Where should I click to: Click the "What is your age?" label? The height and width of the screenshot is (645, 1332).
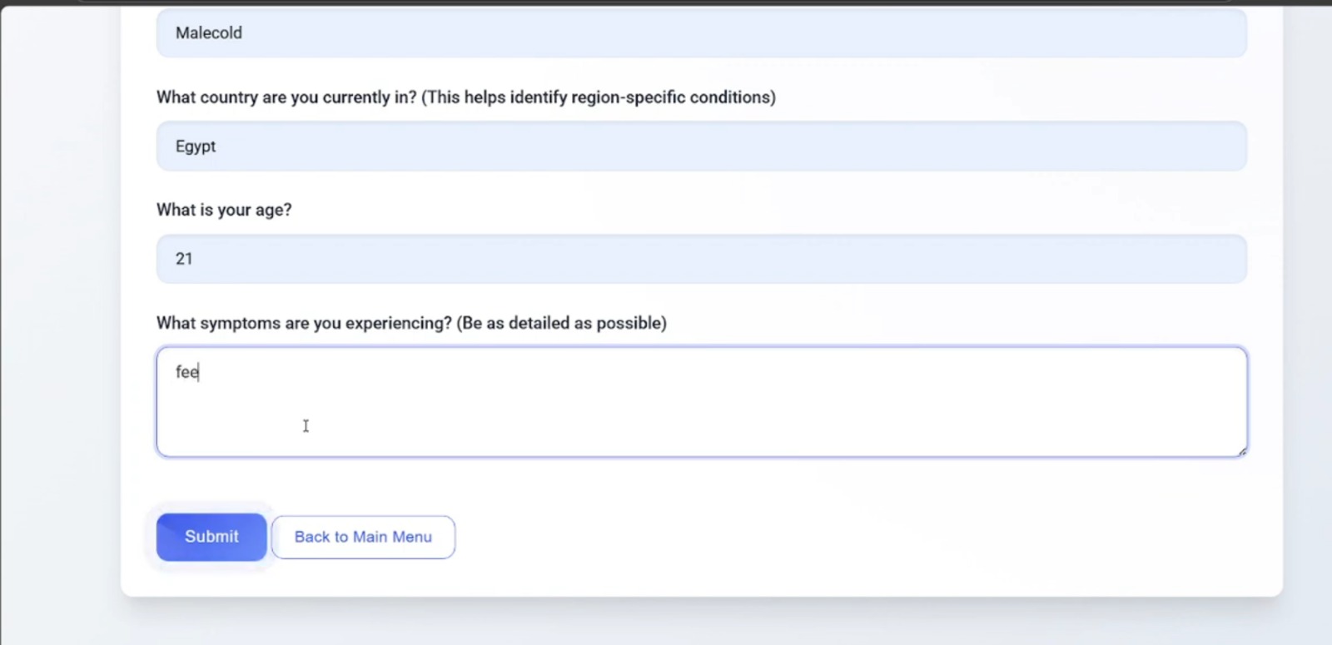click(224, 210)
